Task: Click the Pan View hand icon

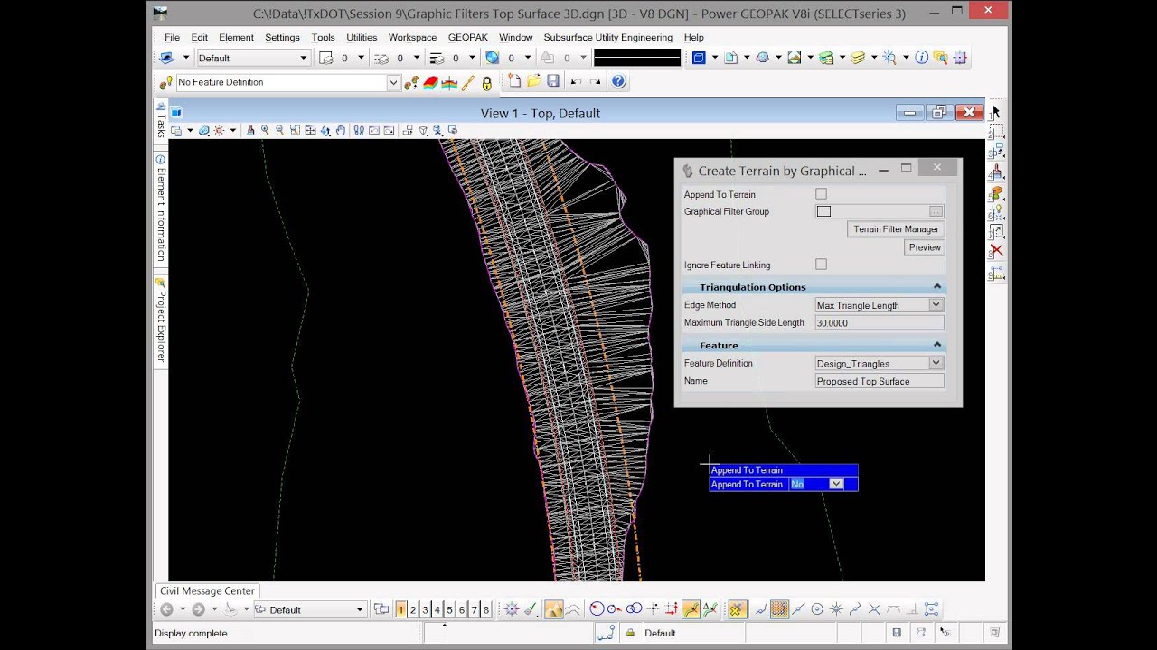Action: pyautogui.click(x=341, y=131)
